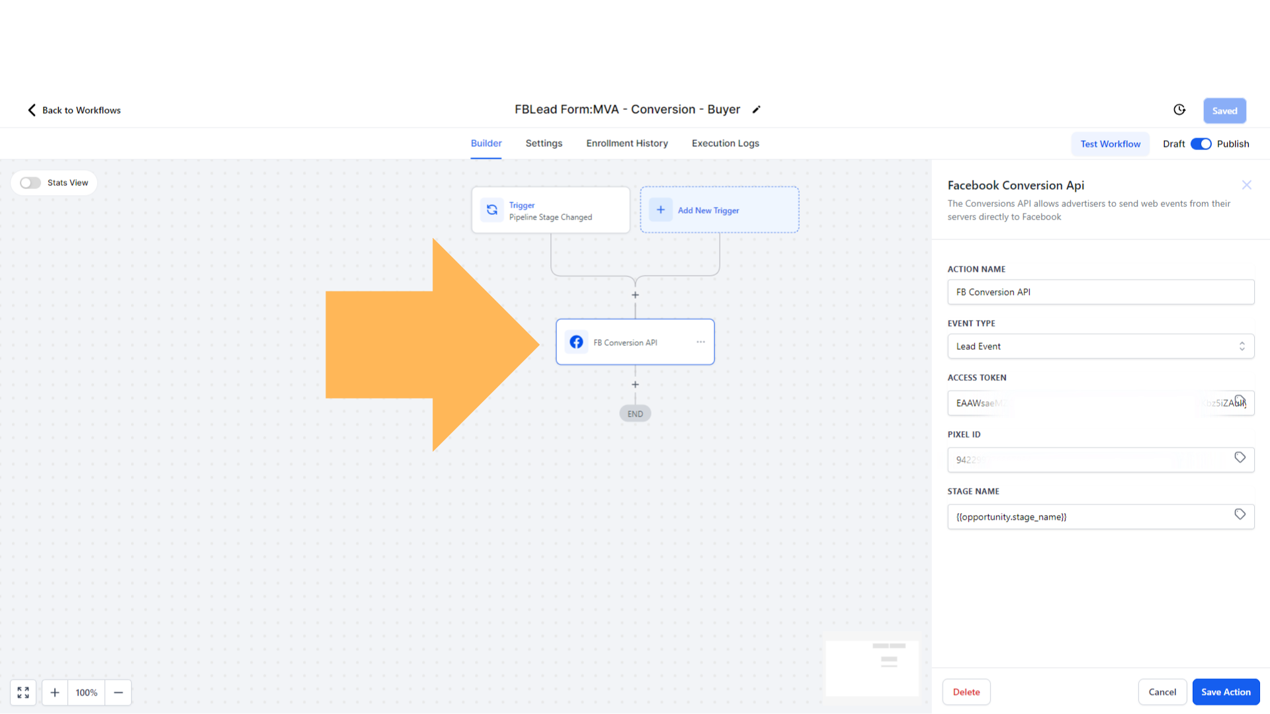Click the Save Action button

pyautogui.click(x=1226, y=692)
